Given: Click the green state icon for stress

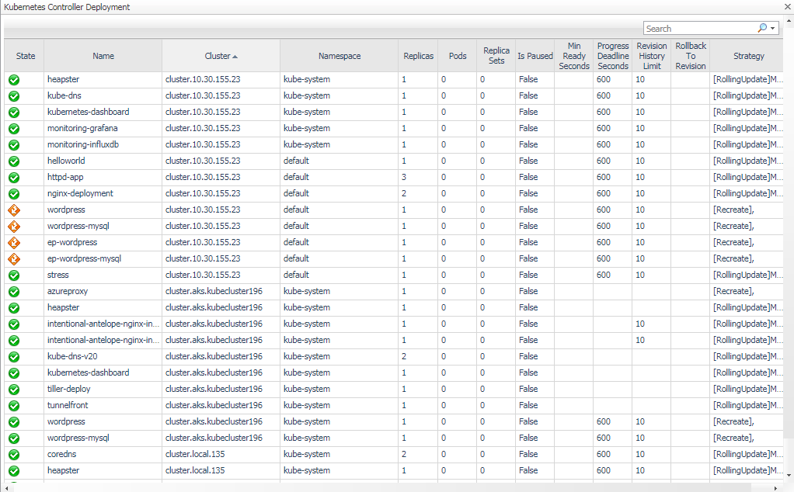Looking at the screenshot, I should point(14,275).
